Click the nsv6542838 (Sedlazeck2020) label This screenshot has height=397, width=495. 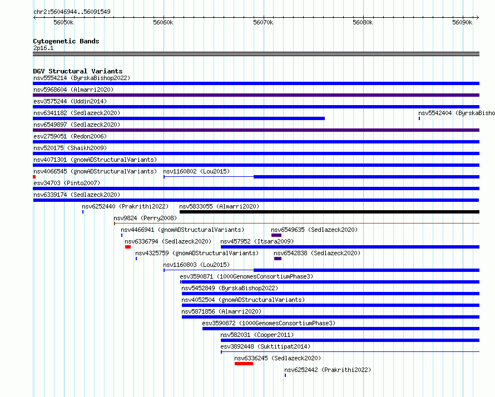pos(317,253)
